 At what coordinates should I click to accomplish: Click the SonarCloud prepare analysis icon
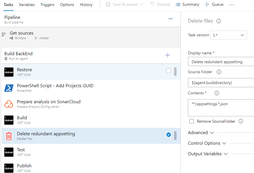click(x=9, y=104)
